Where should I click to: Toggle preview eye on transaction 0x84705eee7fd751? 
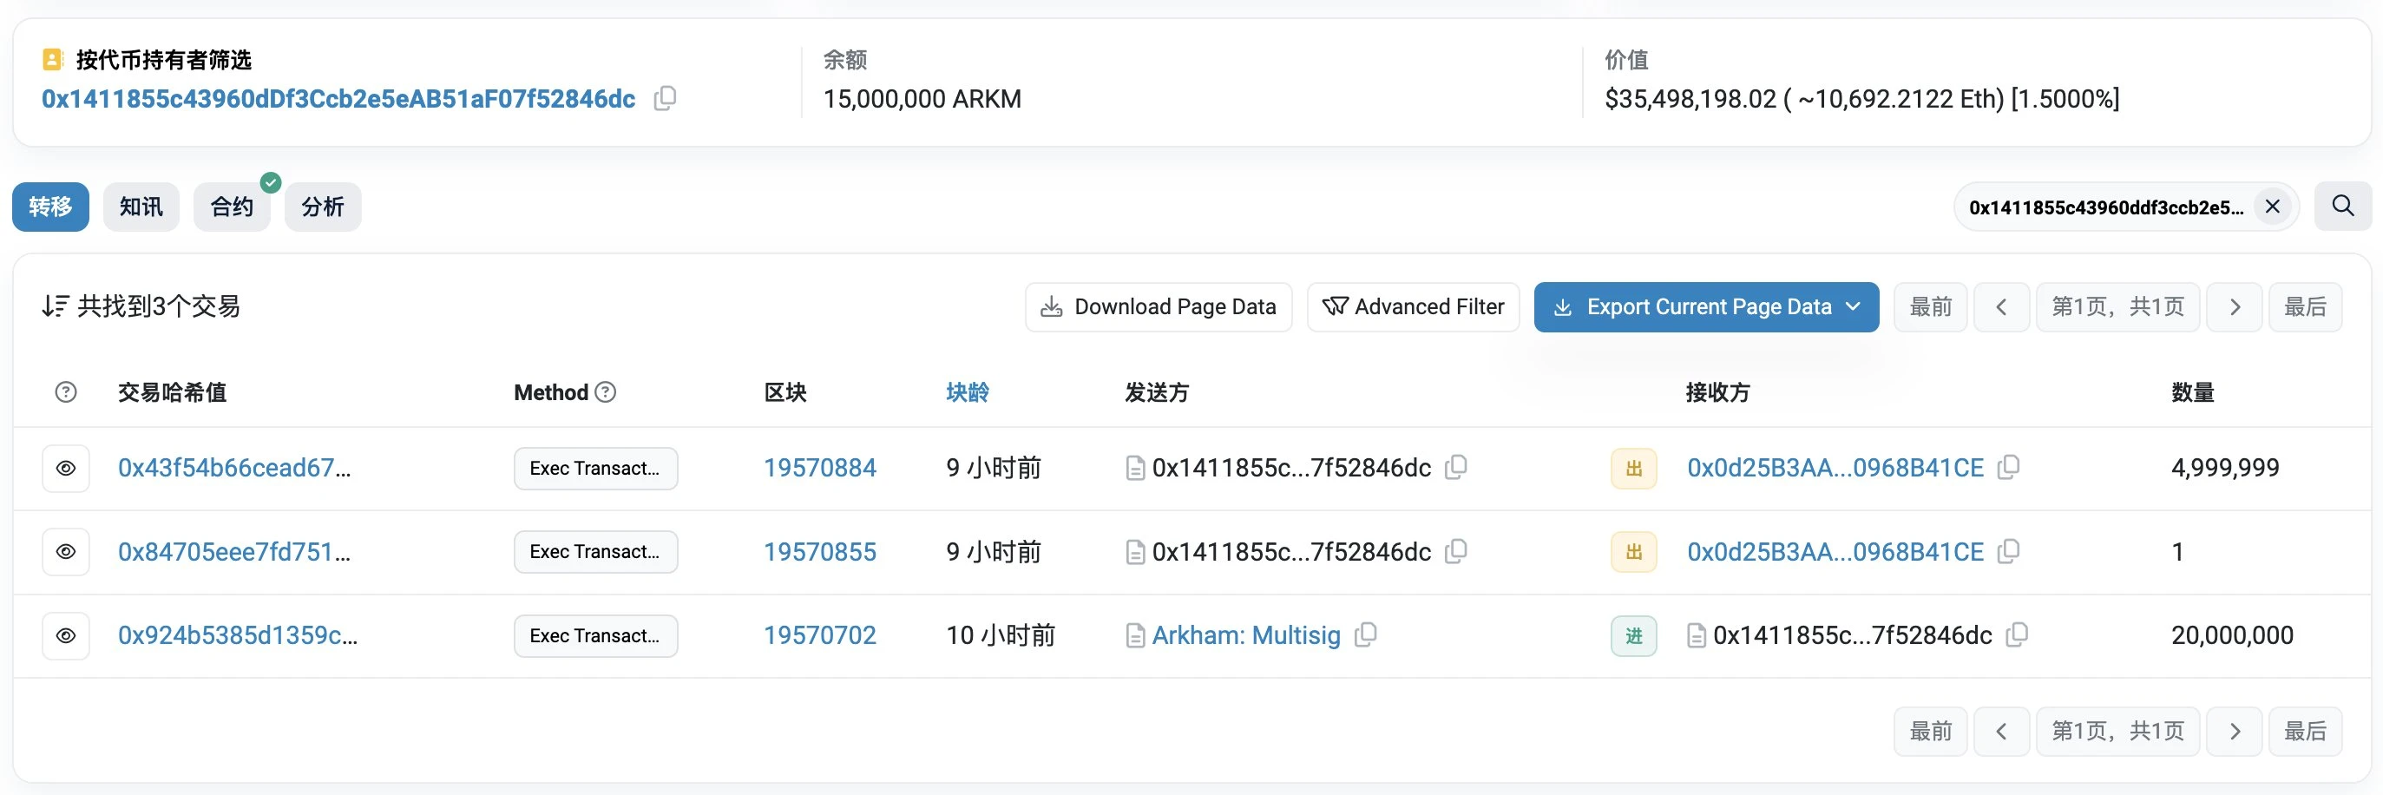point(66,550)
